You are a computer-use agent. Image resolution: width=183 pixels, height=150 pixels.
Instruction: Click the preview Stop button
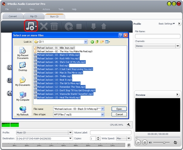145,143
